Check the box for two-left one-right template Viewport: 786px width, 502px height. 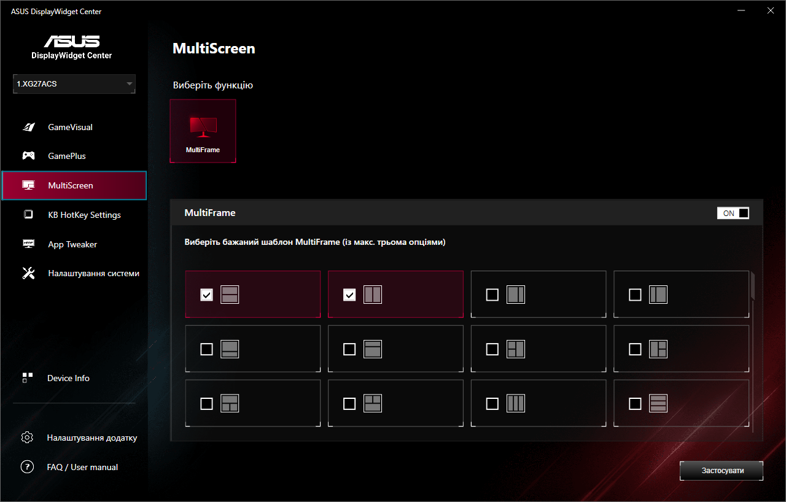[x=492, y=349]
